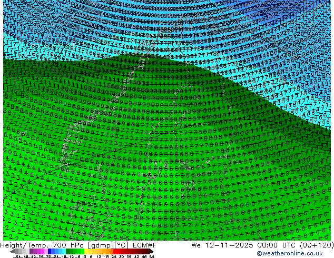This screenshot has height=258, width=334.
Task: Click the 54 legend scale value
Action: click(151, 256)
